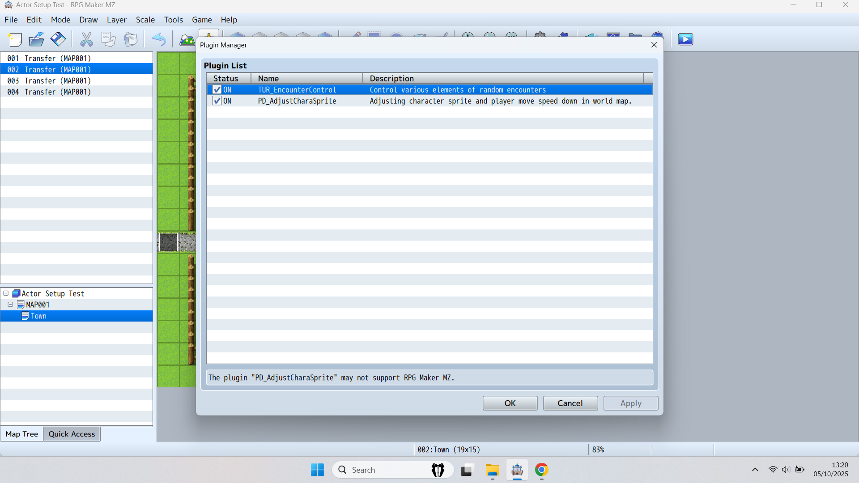Select MAP001 in the map tree

pyautogui.click(x=38, y=305)
